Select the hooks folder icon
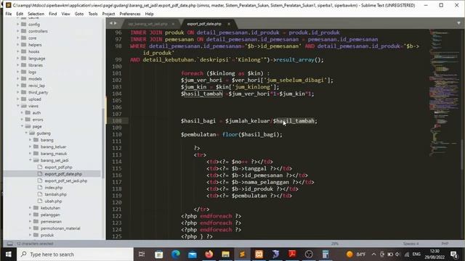The image size is (465, 261). tap(24, 51)
